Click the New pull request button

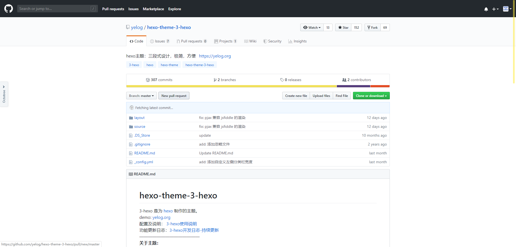click(x=174, y=96)
